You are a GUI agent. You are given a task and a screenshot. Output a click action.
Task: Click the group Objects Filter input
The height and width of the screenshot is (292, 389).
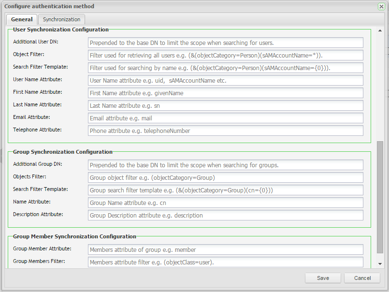pos(225,177)
